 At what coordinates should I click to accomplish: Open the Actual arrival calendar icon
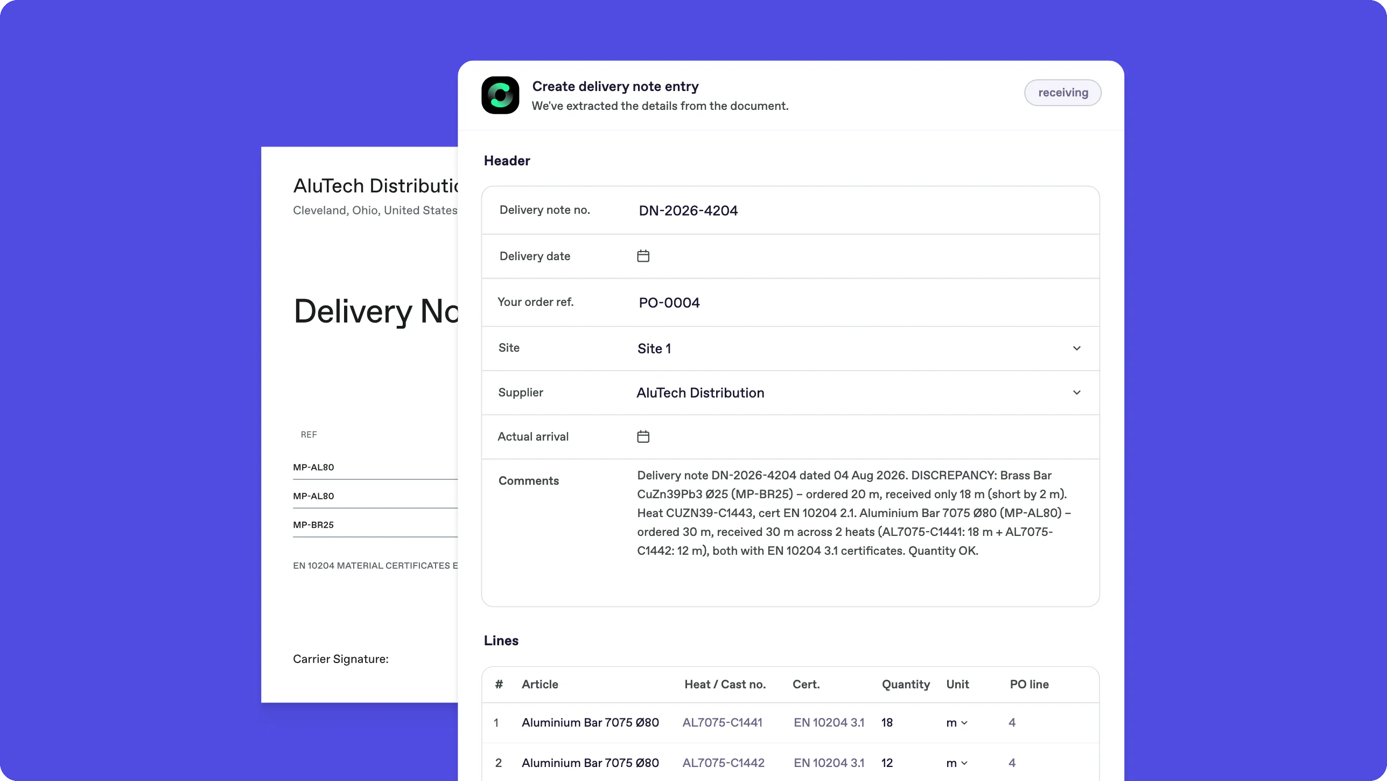coord(643,436)
